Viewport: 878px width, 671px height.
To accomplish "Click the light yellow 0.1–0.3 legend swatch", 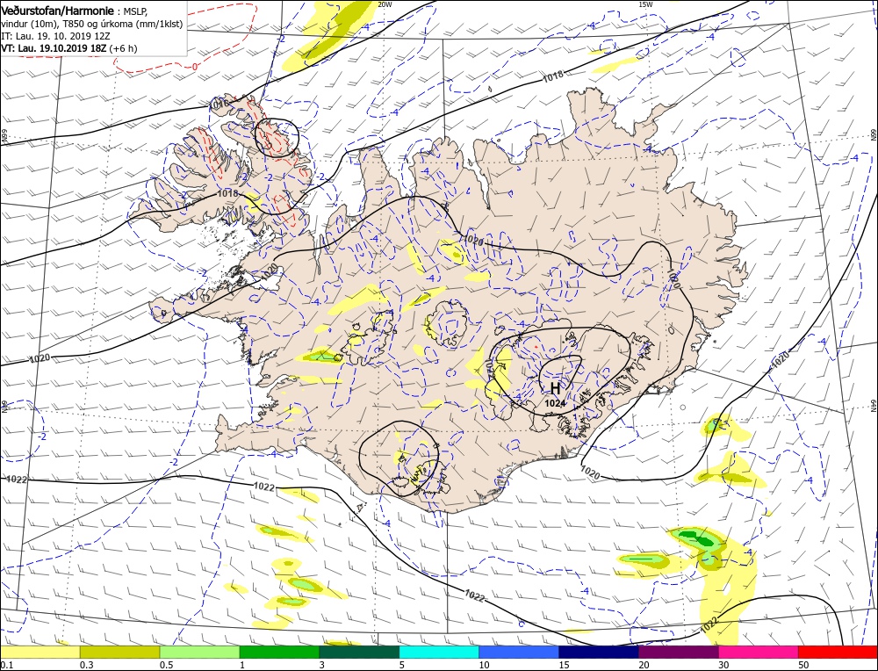I will (40, 652).
